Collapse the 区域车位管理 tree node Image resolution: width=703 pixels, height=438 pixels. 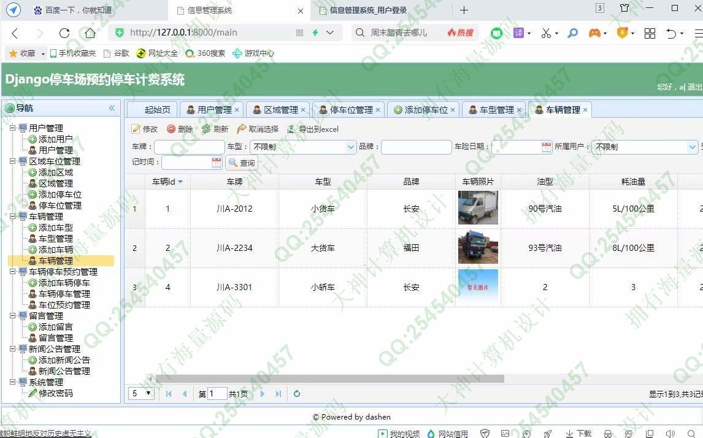point(13,161)
